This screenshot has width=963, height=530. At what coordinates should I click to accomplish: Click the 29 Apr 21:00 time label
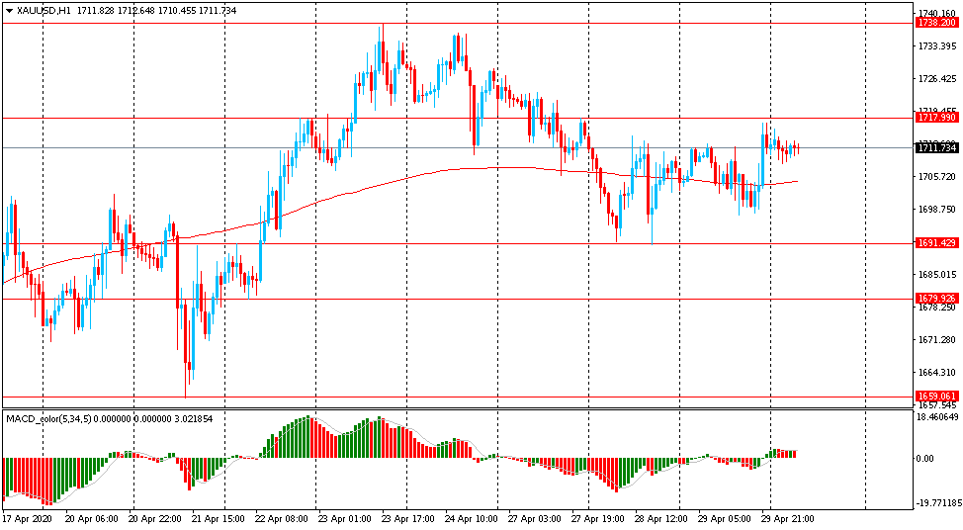[x=787, y=519]
